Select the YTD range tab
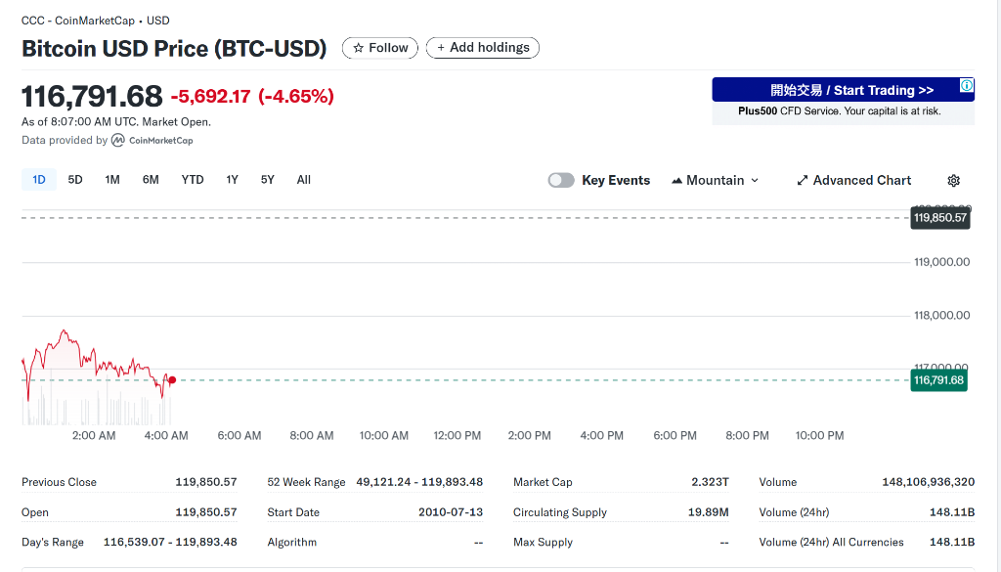Viewport: 1001px width, 572px height. tap(193, 180)
